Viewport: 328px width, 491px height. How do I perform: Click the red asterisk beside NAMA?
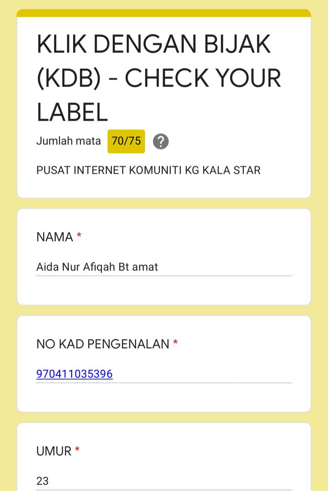(x=79, y=236)
